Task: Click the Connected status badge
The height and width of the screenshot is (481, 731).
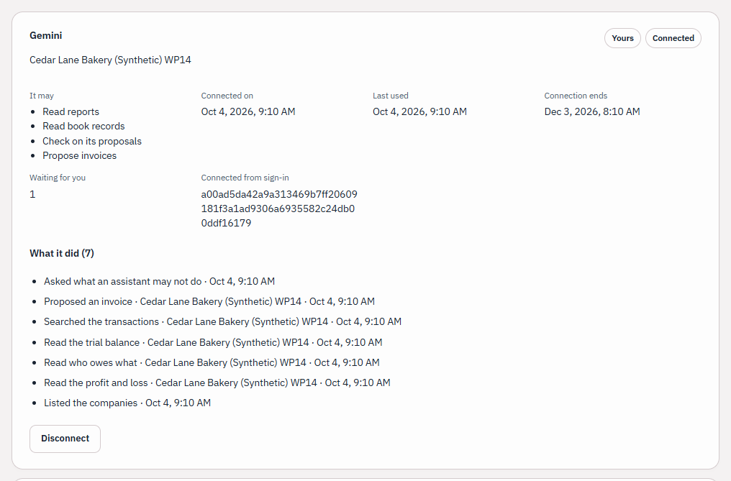Action: 673,38
